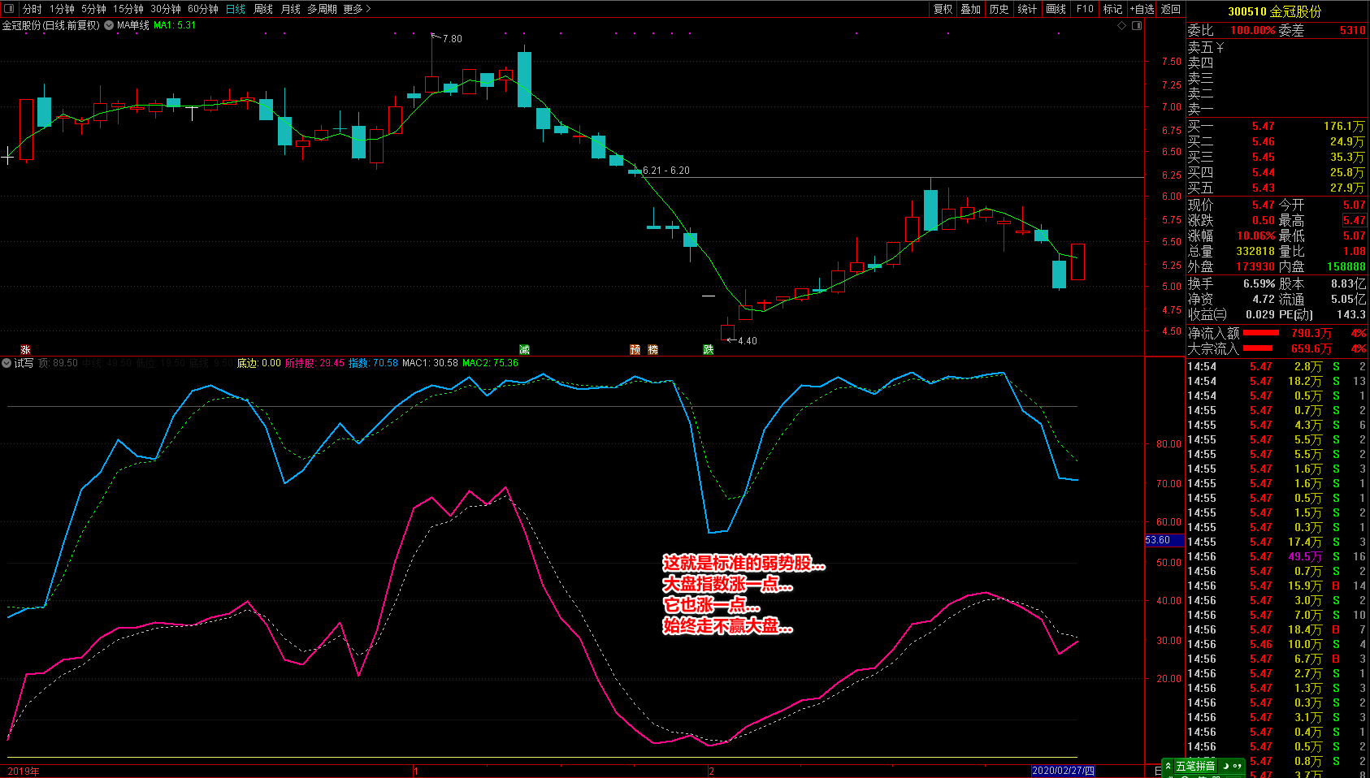The image size is (1370, 778).
Task: Click the 换手 6.59% value
Action: coord(1259,283)
